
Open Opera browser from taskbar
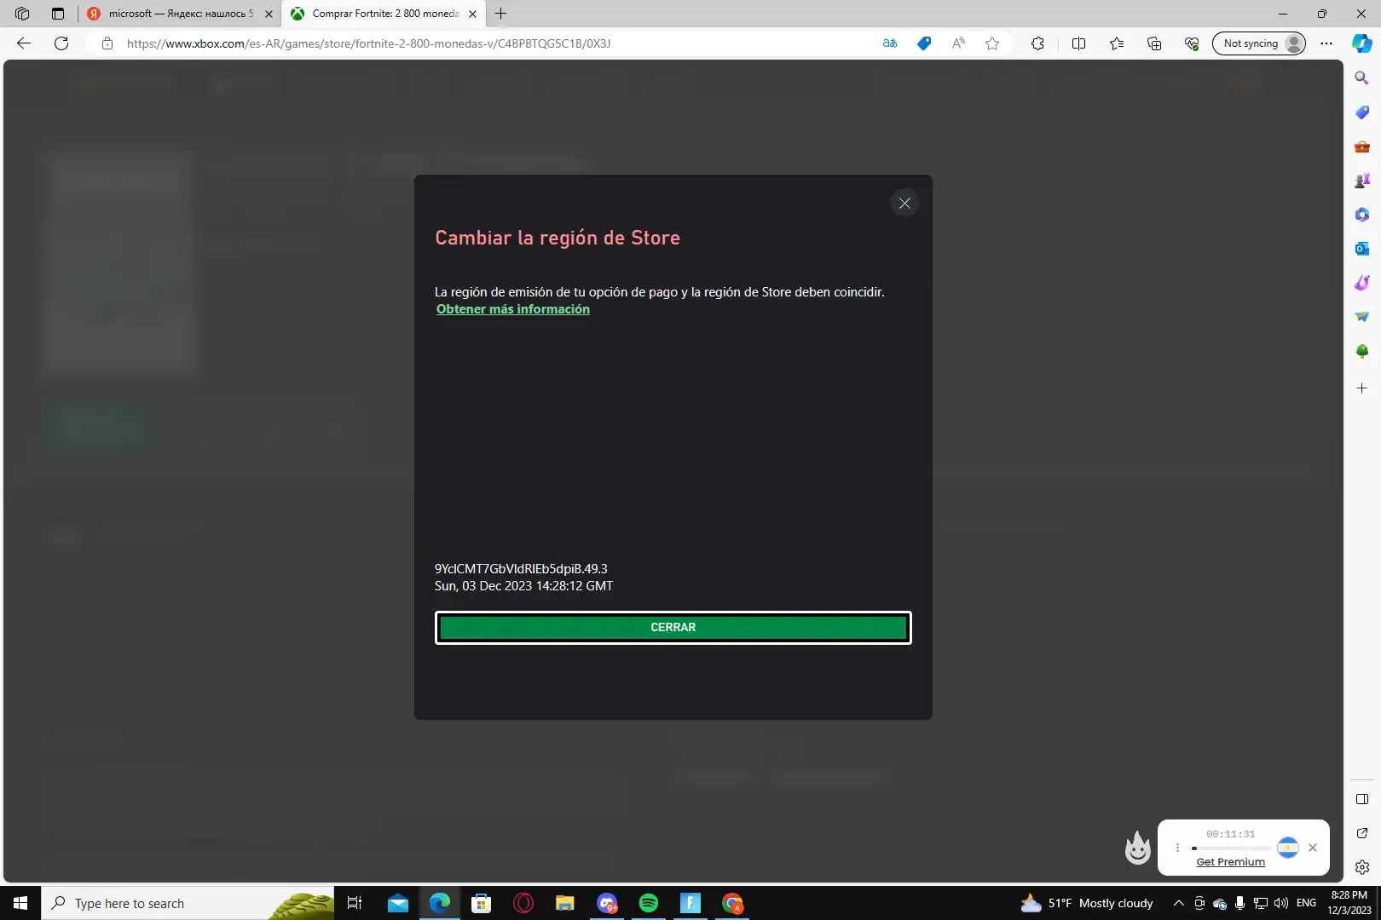pyautogui.click(x=523, y=903)
